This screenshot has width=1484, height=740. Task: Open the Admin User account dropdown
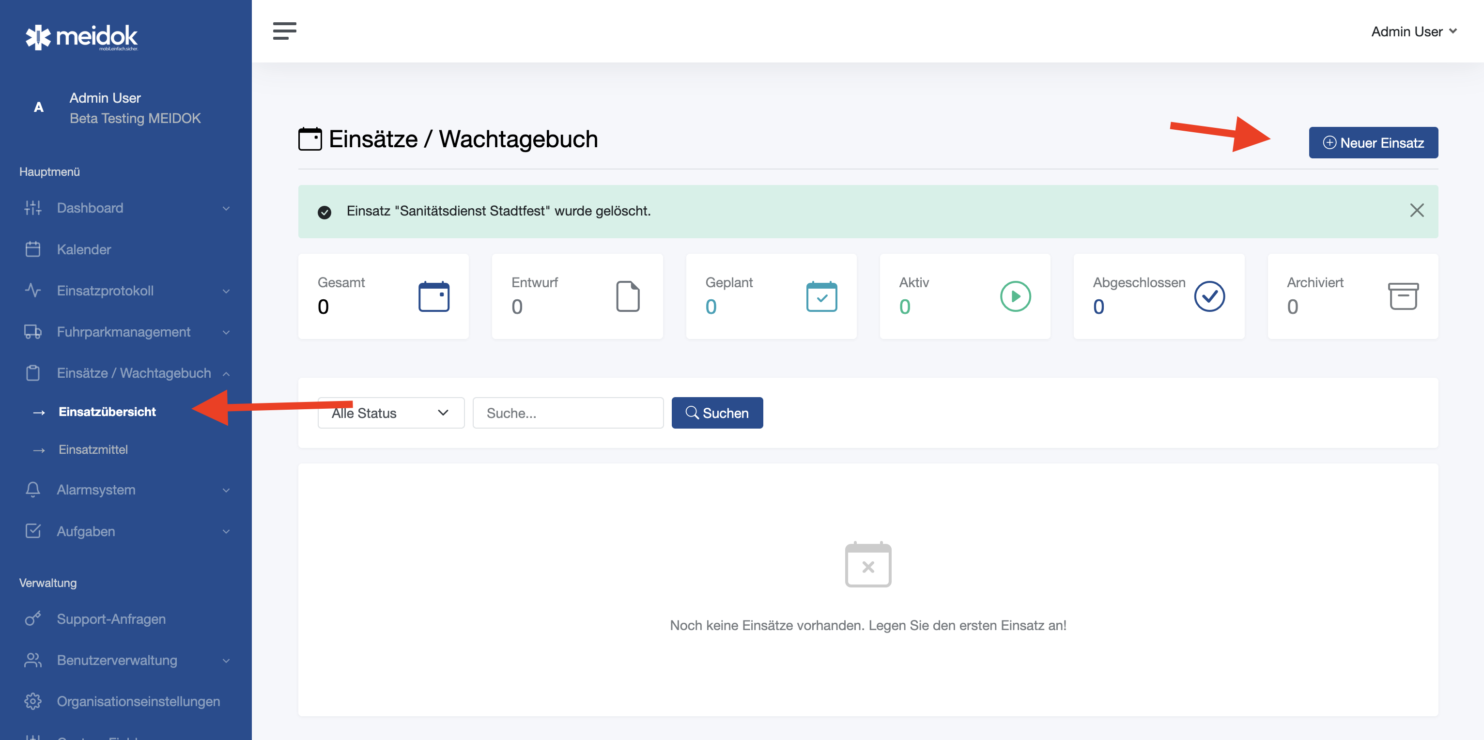tap(1414, 31)
